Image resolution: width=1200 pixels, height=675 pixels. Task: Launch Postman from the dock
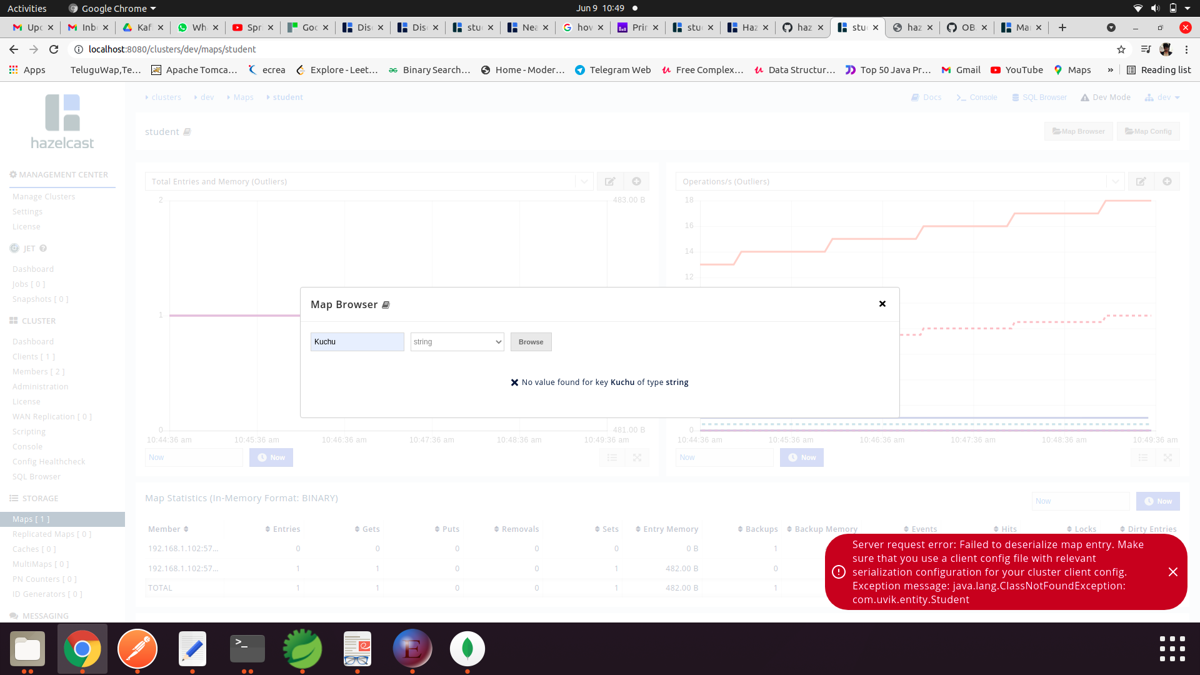[x=137, y=649]
